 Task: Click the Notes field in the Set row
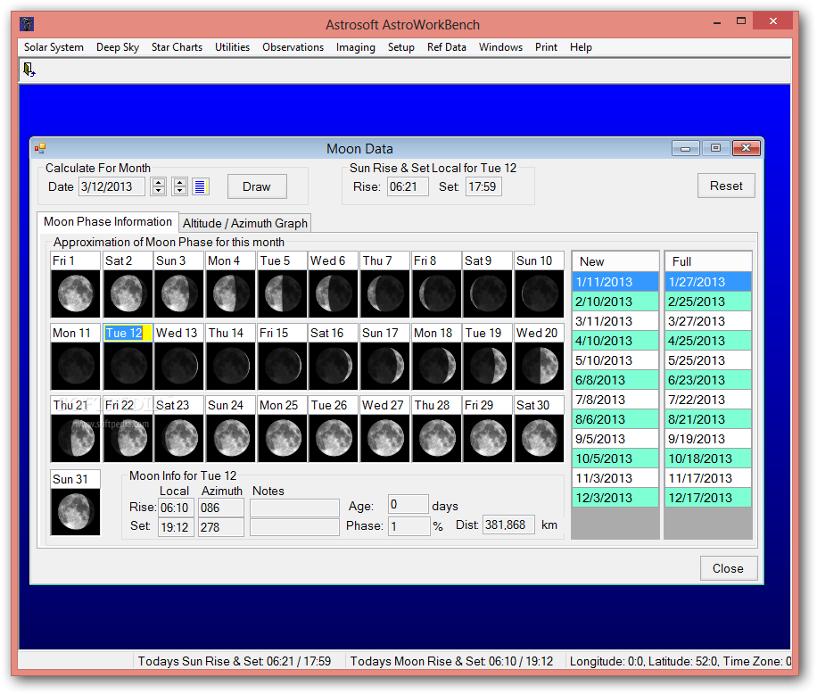point(295,527)
